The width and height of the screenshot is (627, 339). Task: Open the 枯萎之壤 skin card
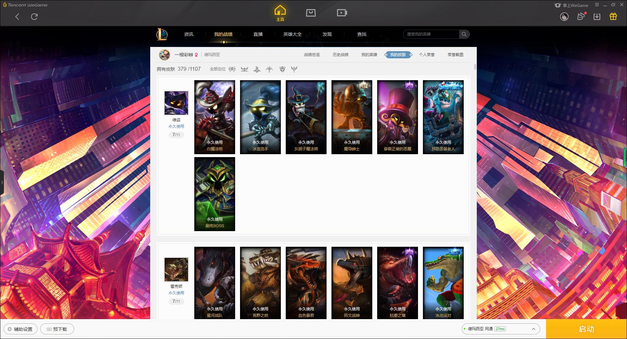click(397, 283)
